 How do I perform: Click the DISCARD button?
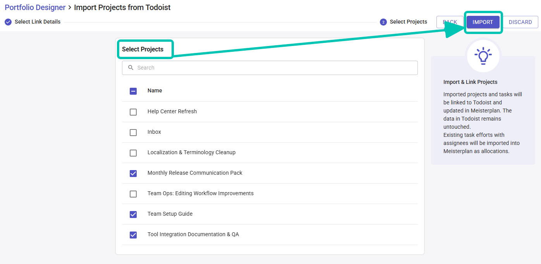(520, 22)
